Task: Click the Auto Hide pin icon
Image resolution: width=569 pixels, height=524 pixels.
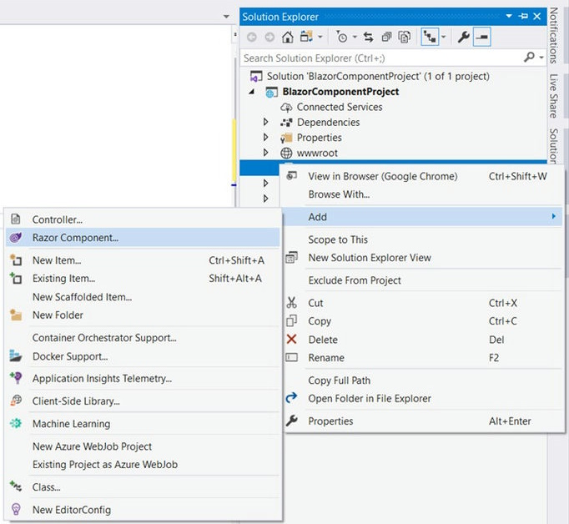Action: [x=523, y=17]
